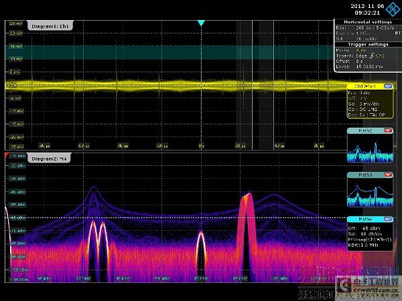Screen dimensions: 402x301
Task: Click the horizontal scale 20 µs/div value
Action: tap(366, 39)
